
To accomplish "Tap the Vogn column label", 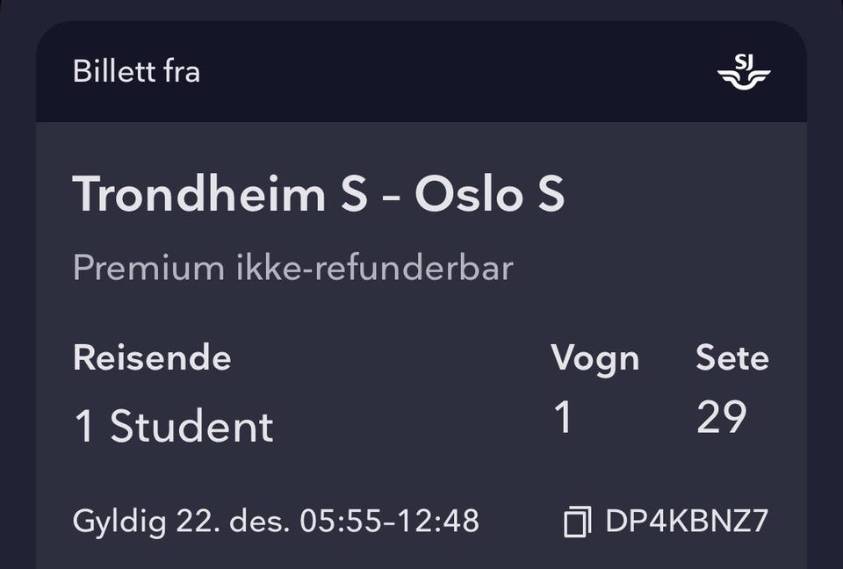I will 594,359.
